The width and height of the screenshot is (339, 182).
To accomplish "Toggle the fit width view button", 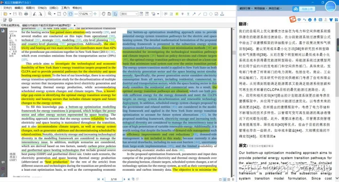I will (x=71, y=14).
